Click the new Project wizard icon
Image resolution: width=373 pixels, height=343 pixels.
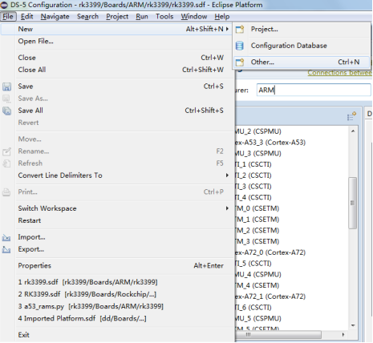(x=240, y=29)
